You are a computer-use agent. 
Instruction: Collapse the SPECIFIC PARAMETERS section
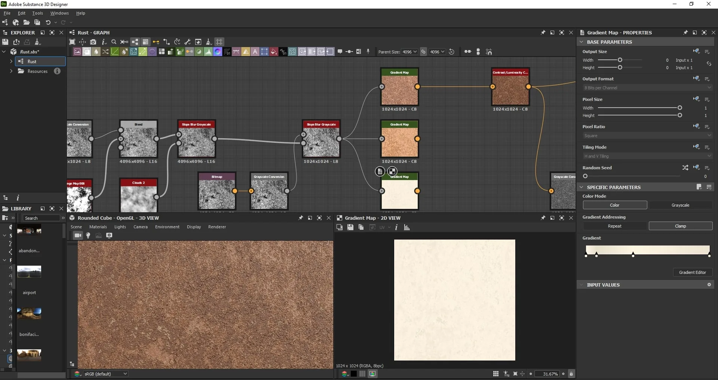click(x=582, y=187)
